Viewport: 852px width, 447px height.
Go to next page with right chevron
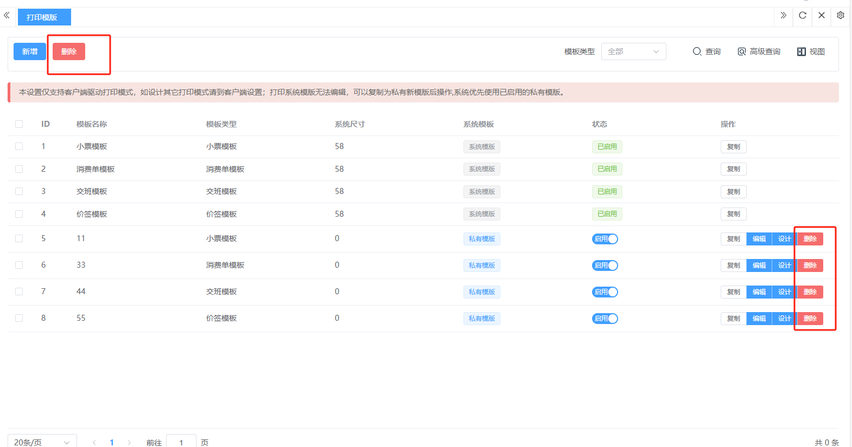point(129,443)
